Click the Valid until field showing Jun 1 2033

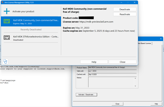click(112, 71)
